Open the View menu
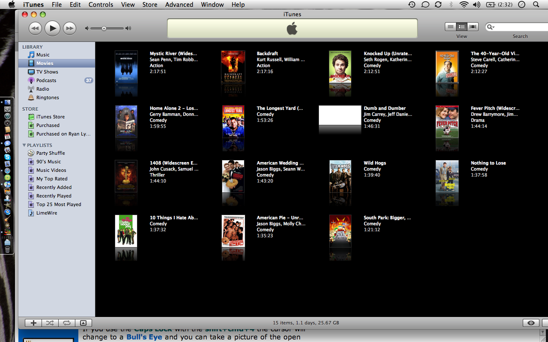This screenshot has width=548, height=342. click(128, 5)
